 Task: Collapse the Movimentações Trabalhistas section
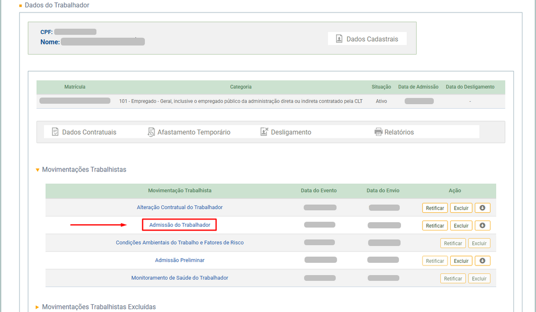(x=37, y=170)
